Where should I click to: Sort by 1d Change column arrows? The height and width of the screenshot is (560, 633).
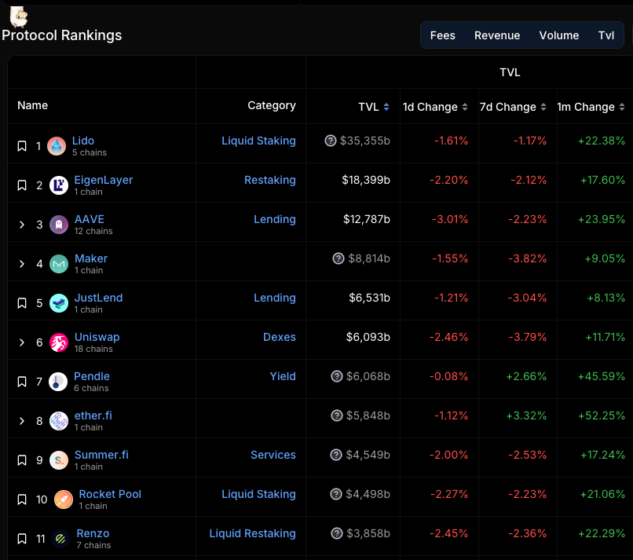(x=465, y=107)
